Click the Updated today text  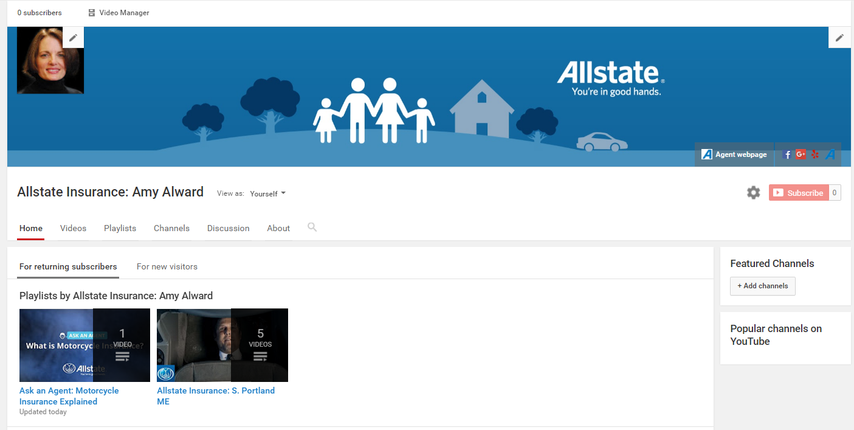pos(43,412)
